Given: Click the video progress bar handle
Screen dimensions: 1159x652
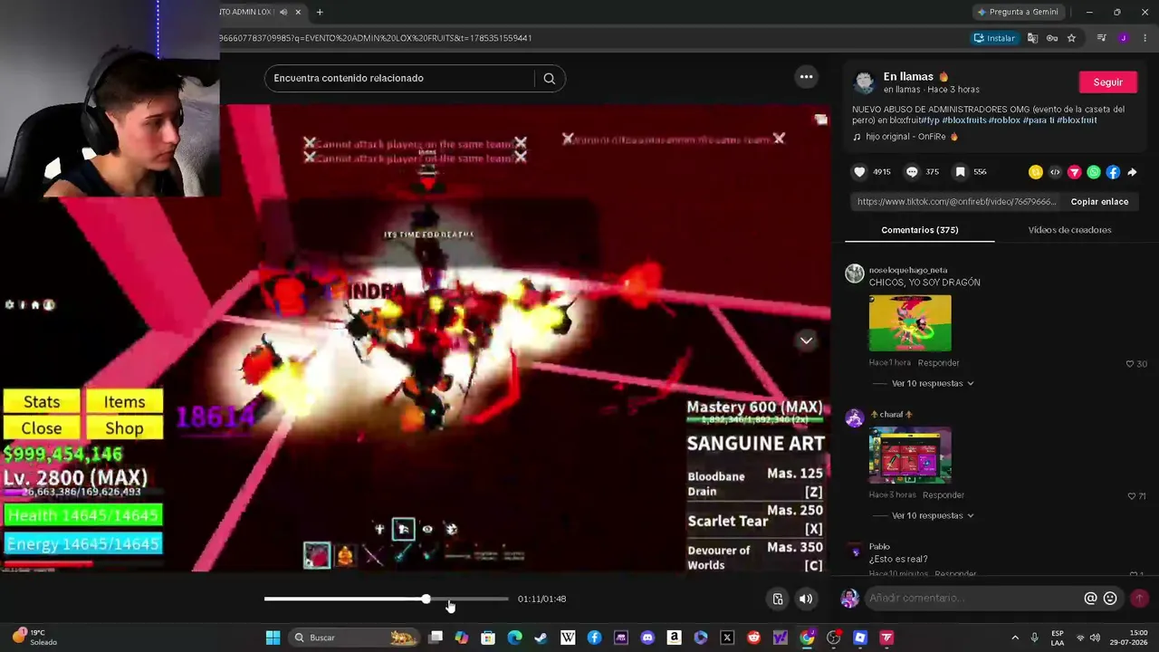Looking at the screenshot, I should 426,599.
